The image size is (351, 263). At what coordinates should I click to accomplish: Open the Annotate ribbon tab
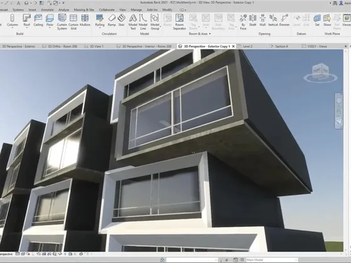point(47,10)
